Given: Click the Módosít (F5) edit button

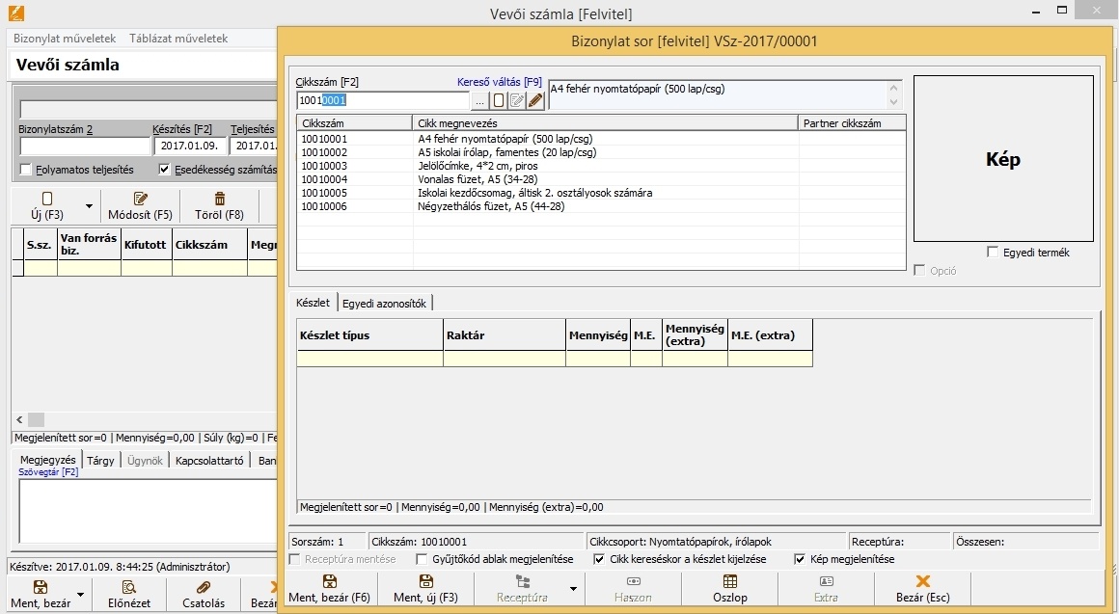Looking at the screenshot, I should point(140,206).
